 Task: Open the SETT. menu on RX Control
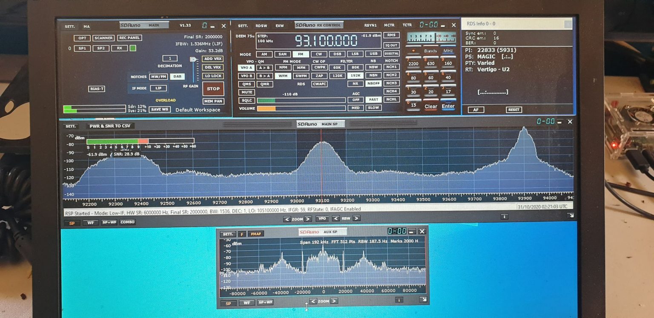pos(243,26)
